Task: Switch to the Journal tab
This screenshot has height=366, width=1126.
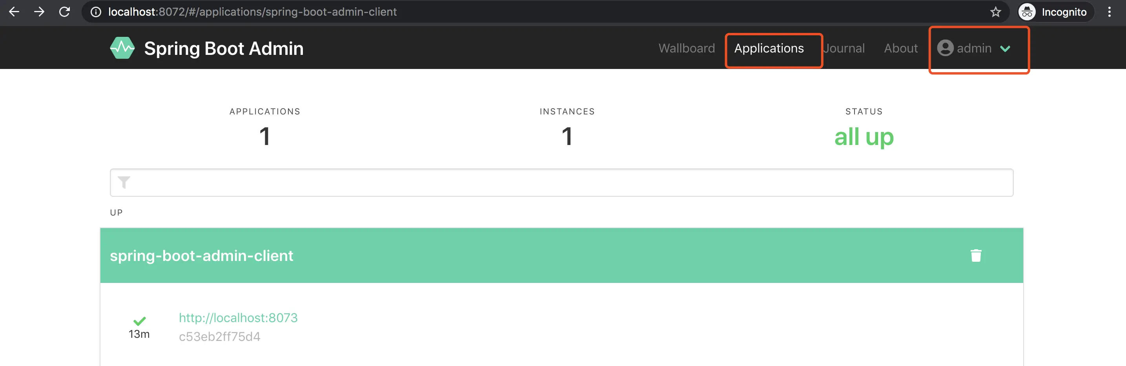Action: click(844, 48)
